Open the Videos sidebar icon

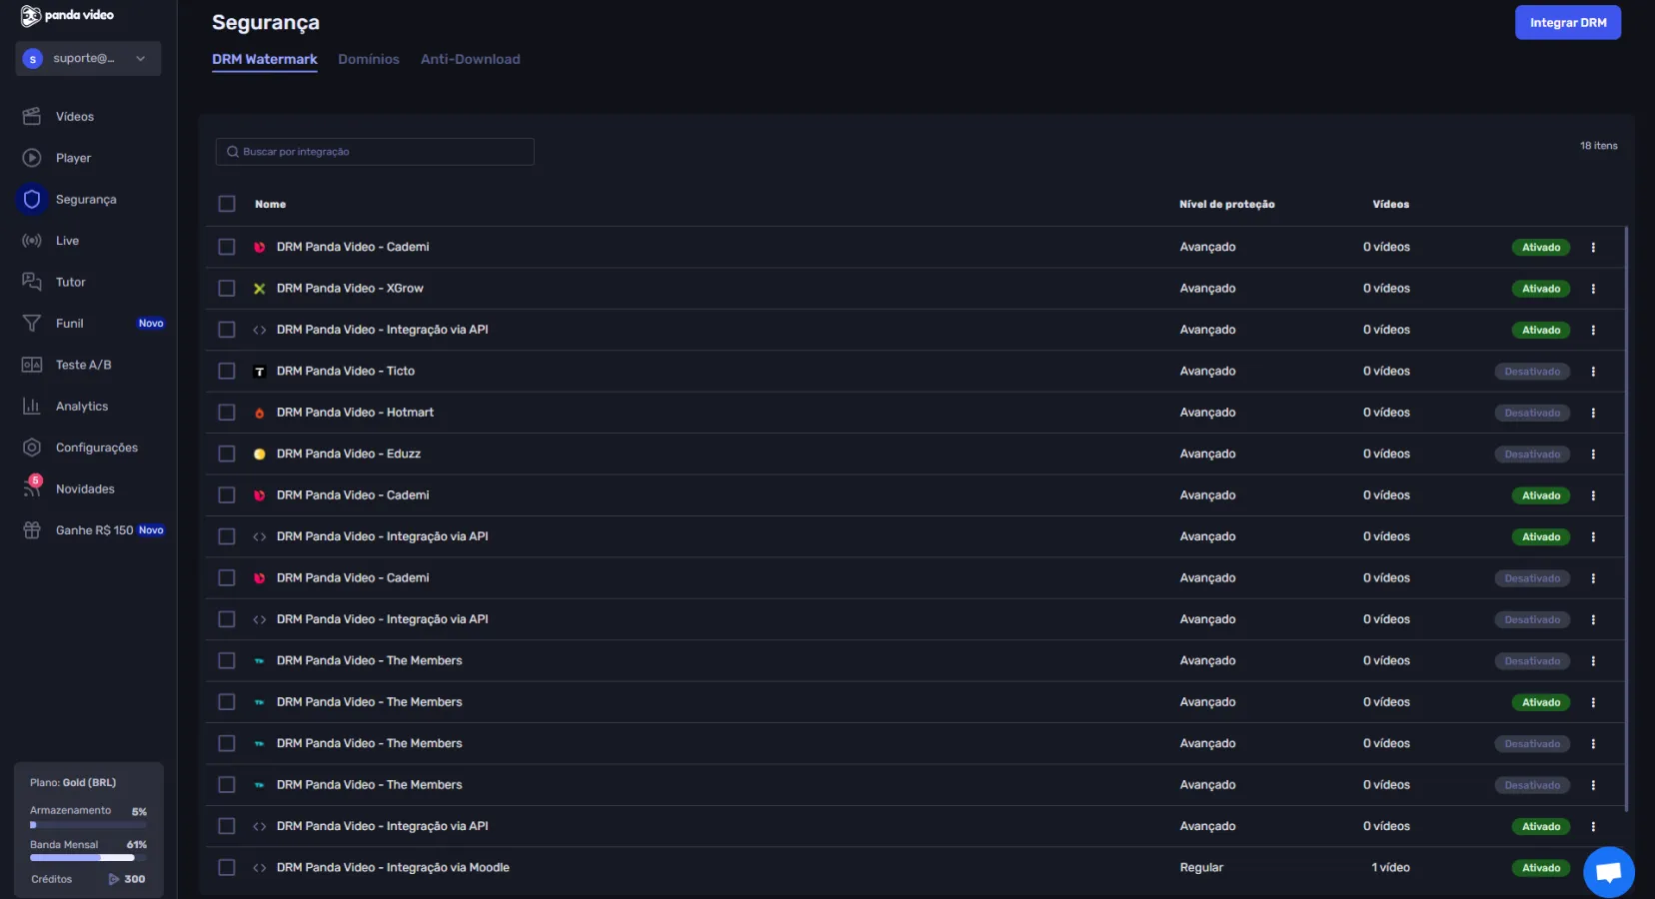click(32, 117)
